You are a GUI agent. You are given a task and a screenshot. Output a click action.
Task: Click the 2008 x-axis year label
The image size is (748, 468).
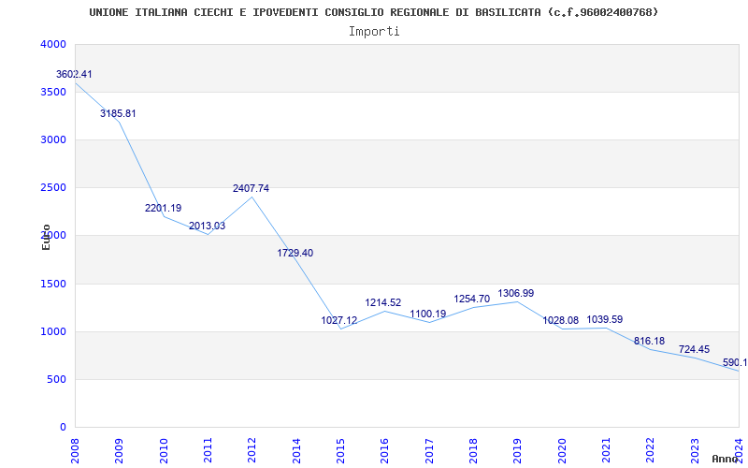75,450
